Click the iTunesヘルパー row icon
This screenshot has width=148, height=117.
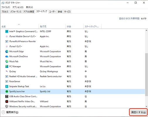coord(7,47)
